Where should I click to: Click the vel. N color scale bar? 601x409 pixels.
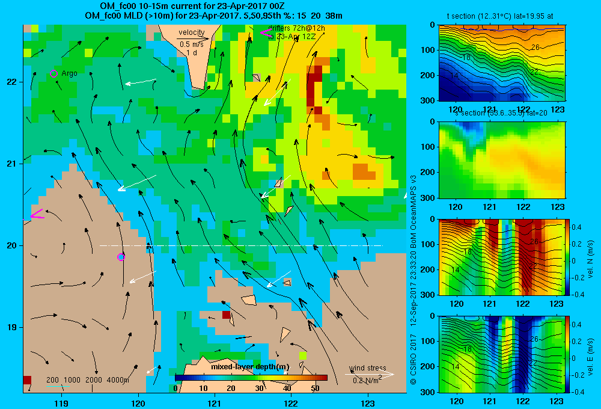pos(568,257)
